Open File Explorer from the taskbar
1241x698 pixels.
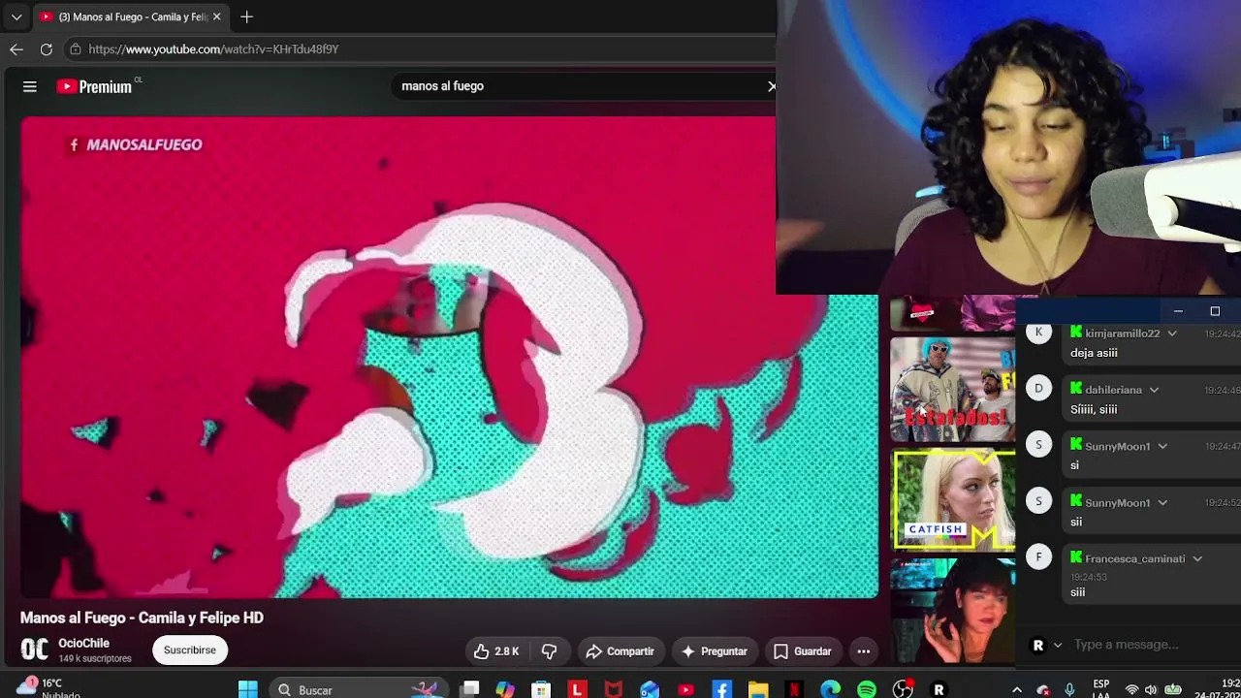point(757,689)
